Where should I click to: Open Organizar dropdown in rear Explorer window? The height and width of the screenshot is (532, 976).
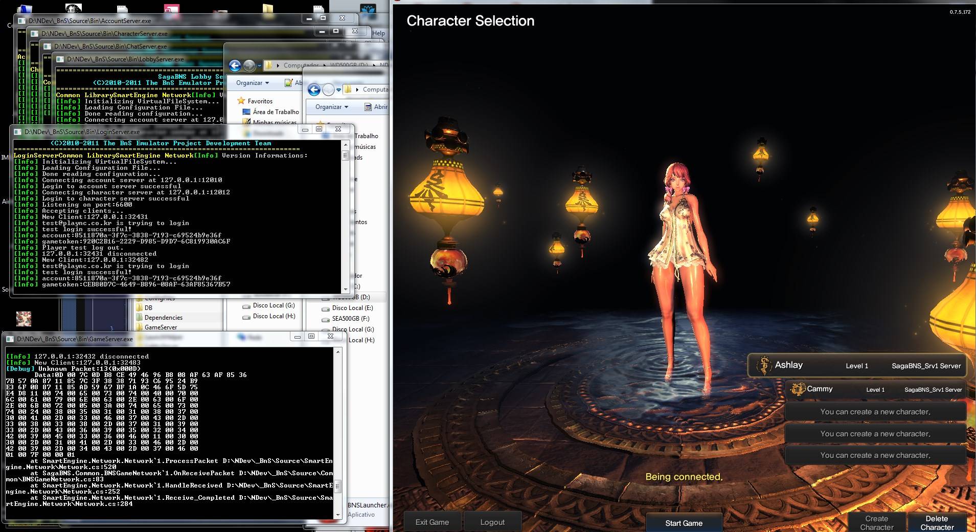click(x=253, y=83)
